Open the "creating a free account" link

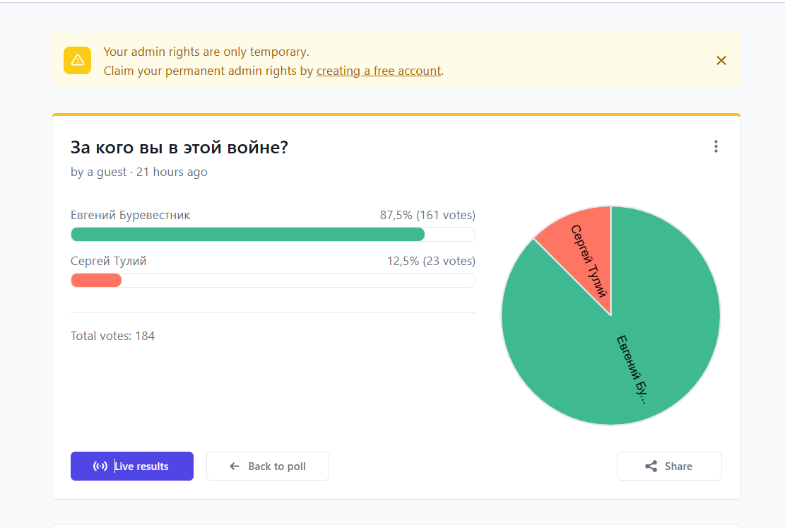[379, 71]
